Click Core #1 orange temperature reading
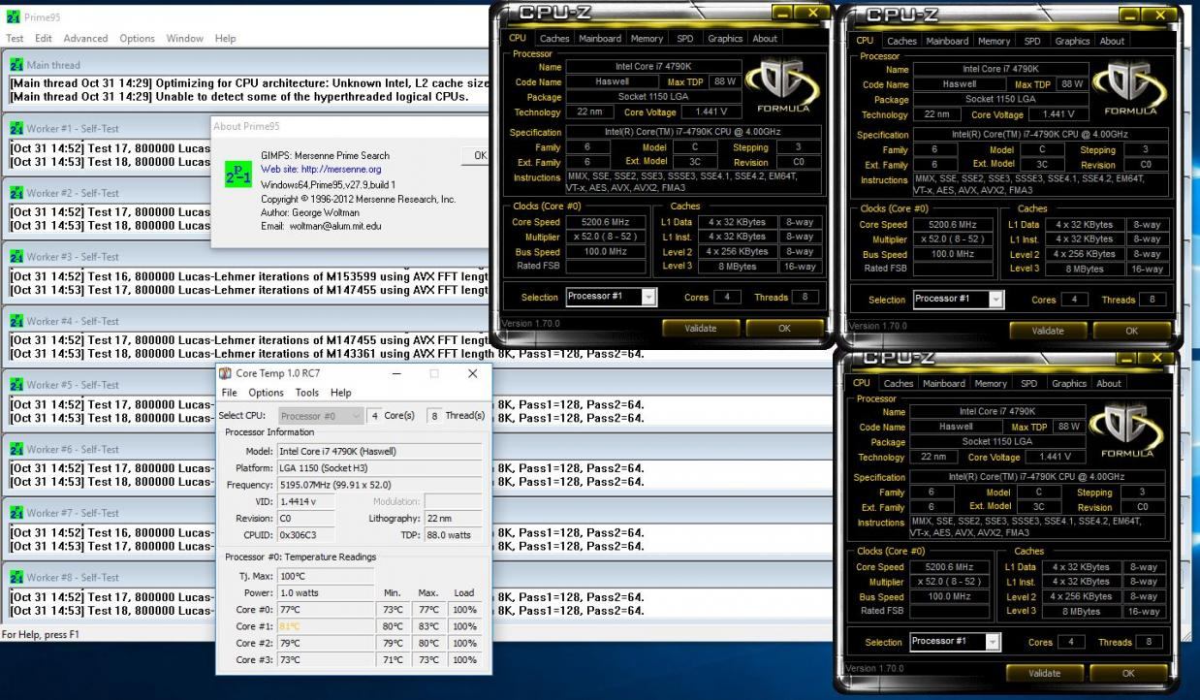 [x=325, y=626]
